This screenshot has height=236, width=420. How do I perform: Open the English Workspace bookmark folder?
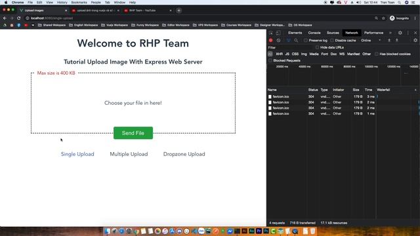pyautogui.click(x=83, y=25)
